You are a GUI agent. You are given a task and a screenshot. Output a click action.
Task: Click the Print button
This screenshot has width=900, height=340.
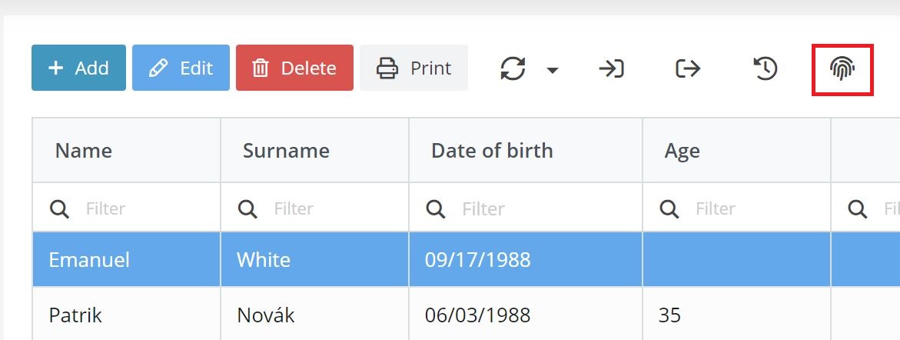point(413,68)
